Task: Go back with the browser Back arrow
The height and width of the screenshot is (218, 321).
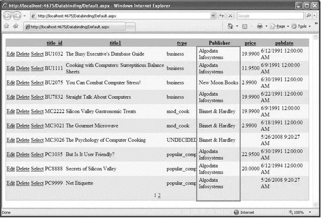Action: point(7,15)
